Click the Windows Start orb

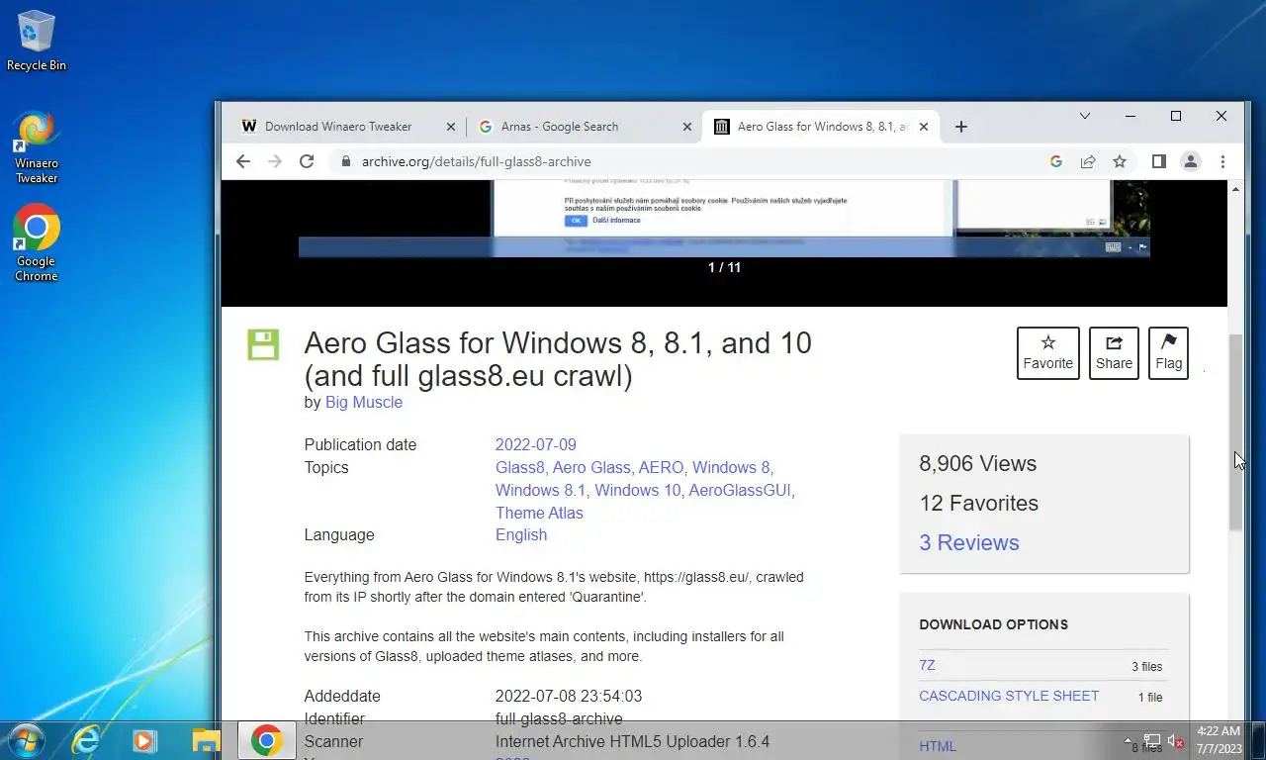(25, 740)
